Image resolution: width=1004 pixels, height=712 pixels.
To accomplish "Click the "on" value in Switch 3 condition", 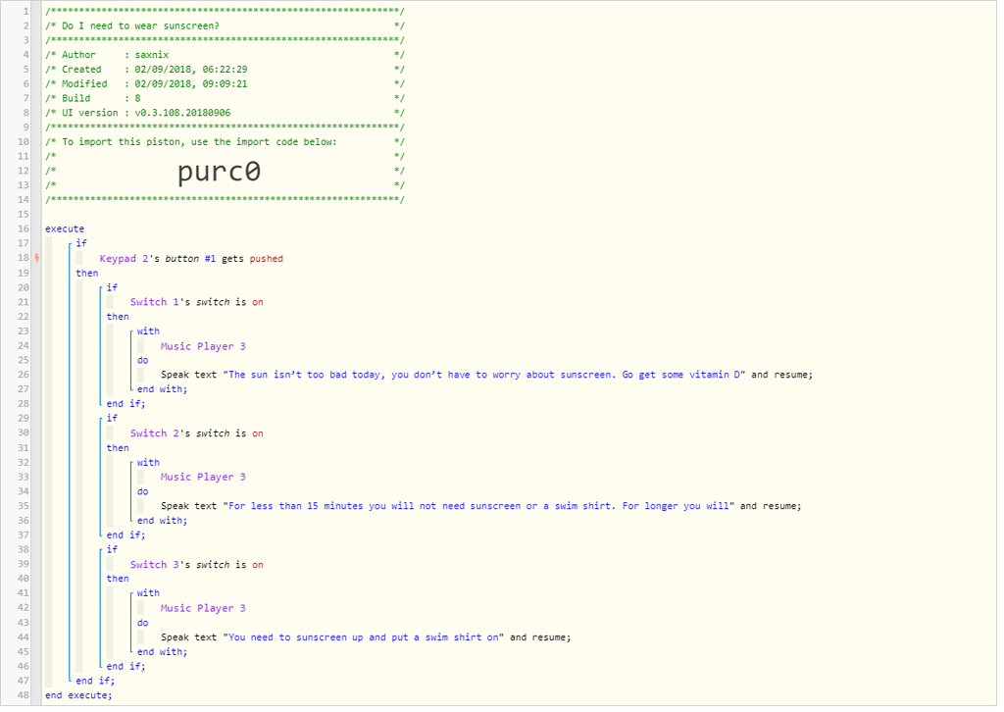I will pos(257,564).
